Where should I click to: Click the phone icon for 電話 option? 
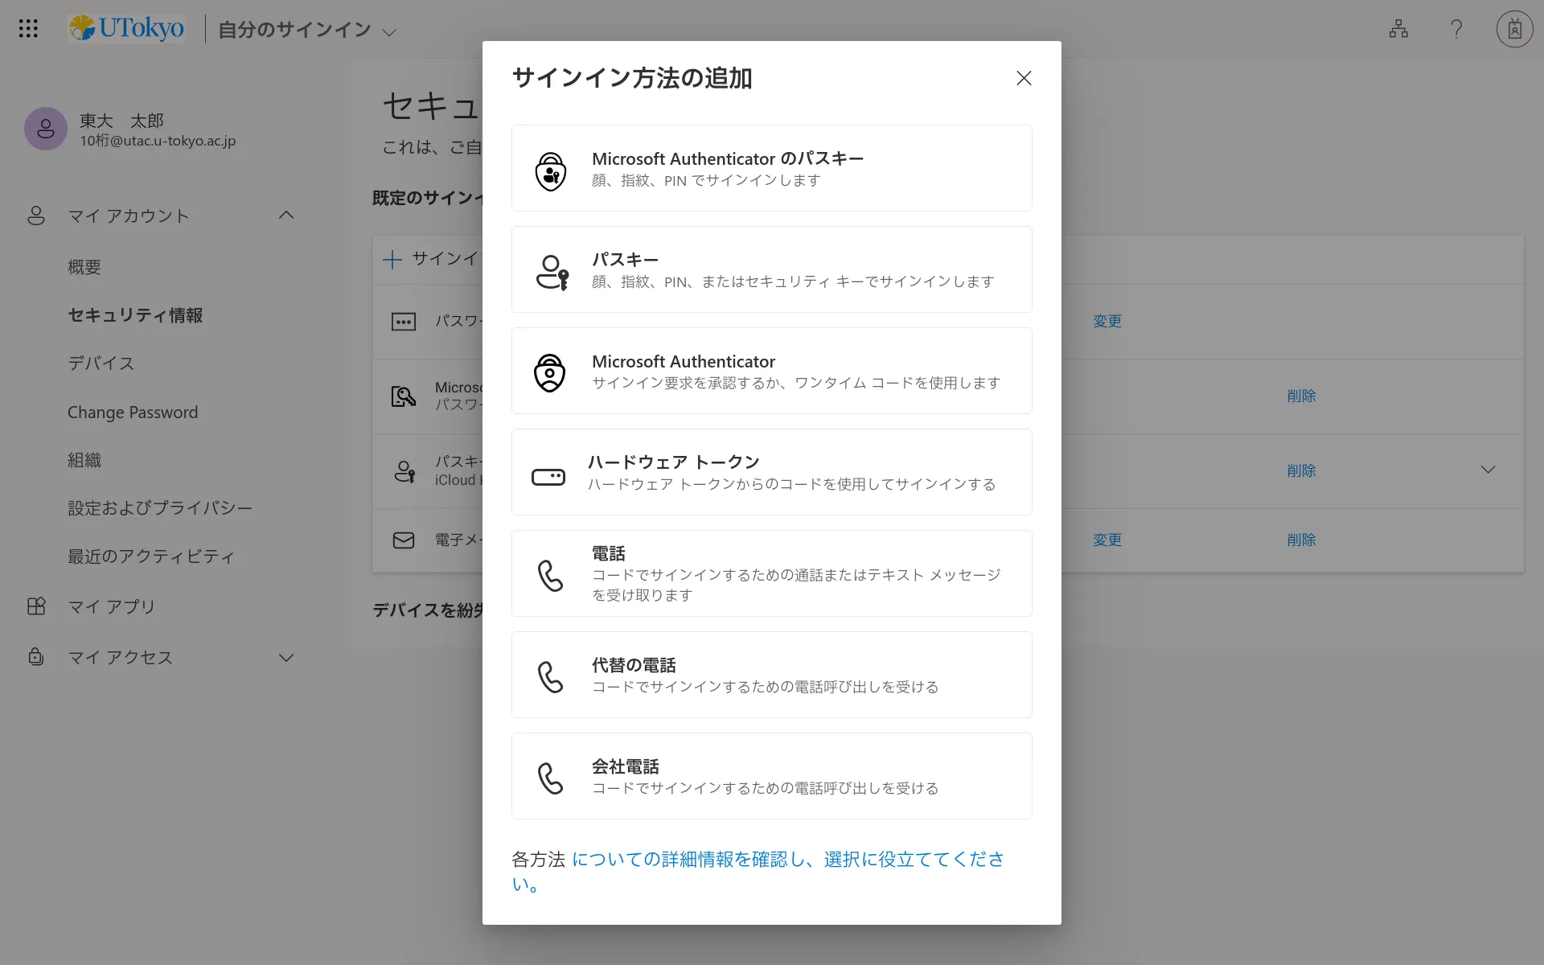click(x=550, y=576)
